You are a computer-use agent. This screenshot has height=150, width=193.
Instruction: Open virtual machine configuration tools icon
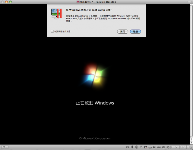click(x=176, y=147)
